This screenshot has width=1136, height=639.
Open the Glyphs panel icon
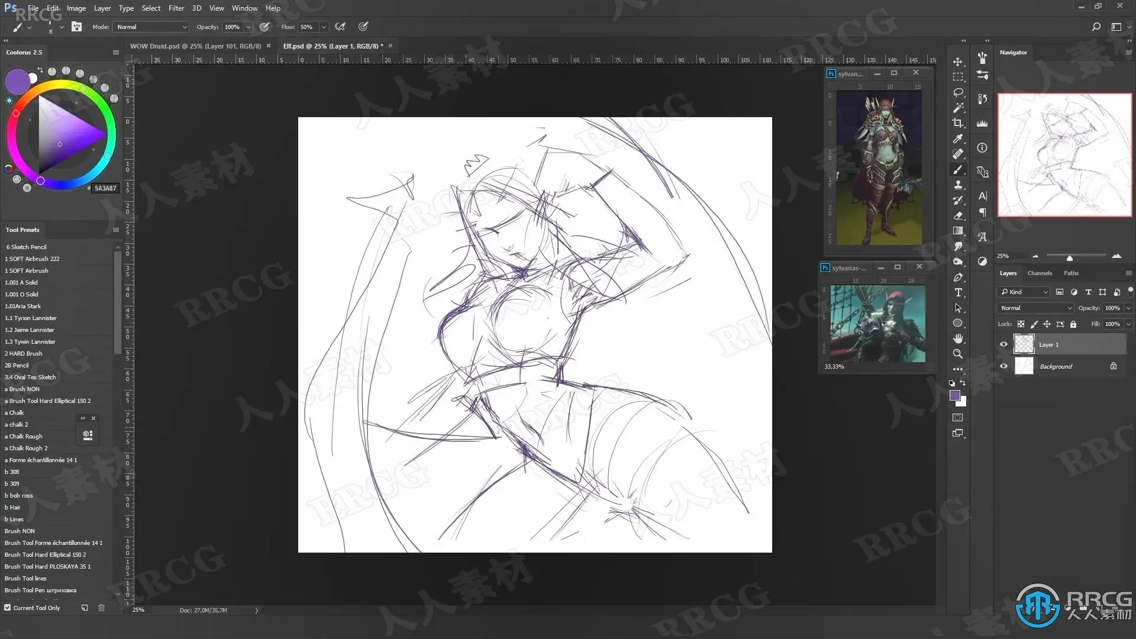(982, 237)
